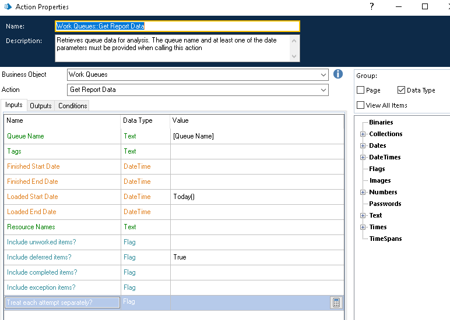Open the calculator expression editor icon

click(x=336, y=303)
